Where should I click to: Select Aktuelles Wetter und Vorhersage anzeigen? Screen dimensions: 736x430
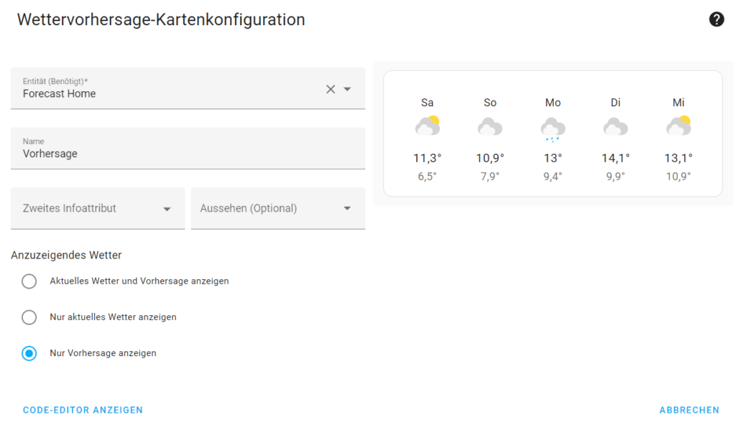point(29,281)
